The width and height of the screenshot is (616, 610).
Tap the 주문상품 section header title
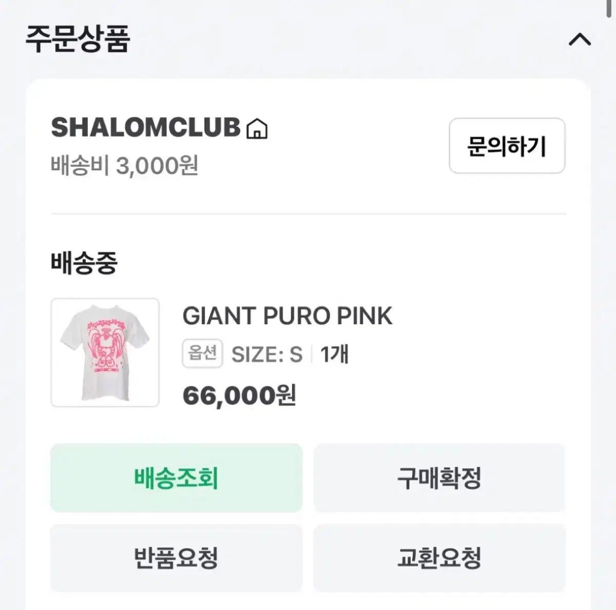pos(78,38)
